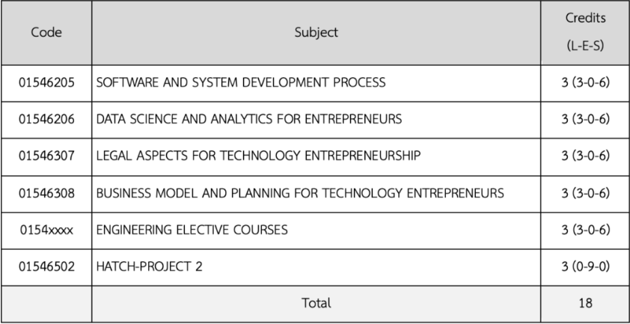Select course code 01546502
Screen dimensions: 630x324
tap(46, 266)
